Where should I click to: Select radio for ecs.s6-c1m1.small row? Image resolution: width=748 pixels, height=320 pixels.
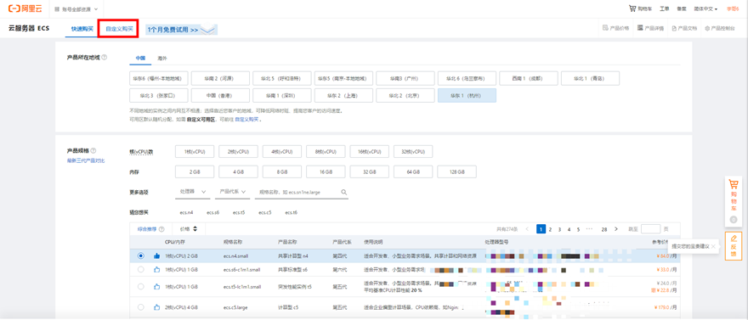point(140,270)
